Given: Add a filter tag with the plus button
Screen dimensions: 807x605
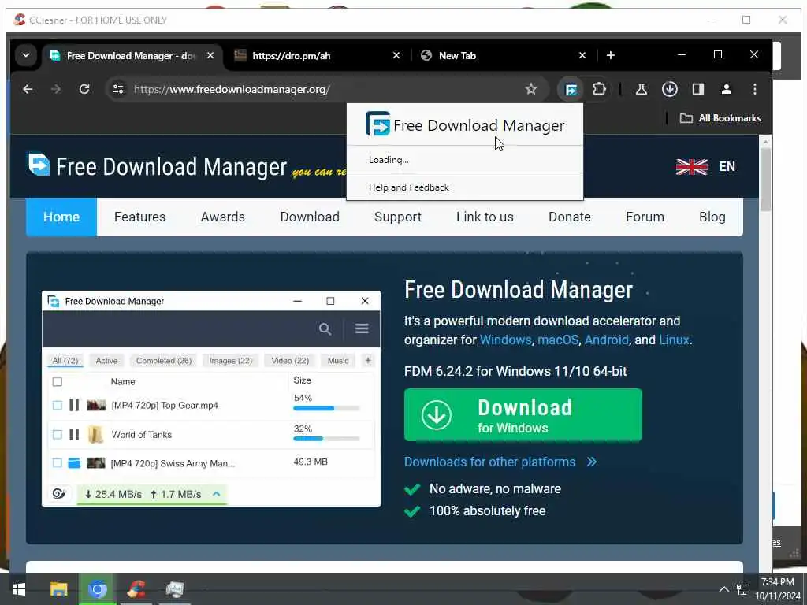Looking at the screenshot, I should pos(367,361).
